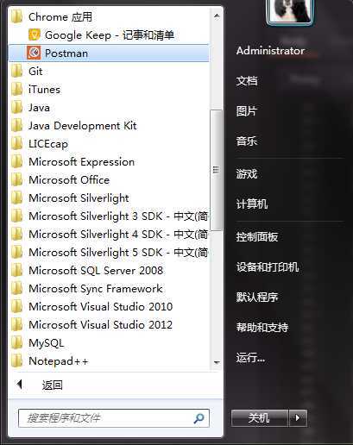The image size is (353, 445).
Task: Click the search magnifier icon
Action: [x=199, y=418]
